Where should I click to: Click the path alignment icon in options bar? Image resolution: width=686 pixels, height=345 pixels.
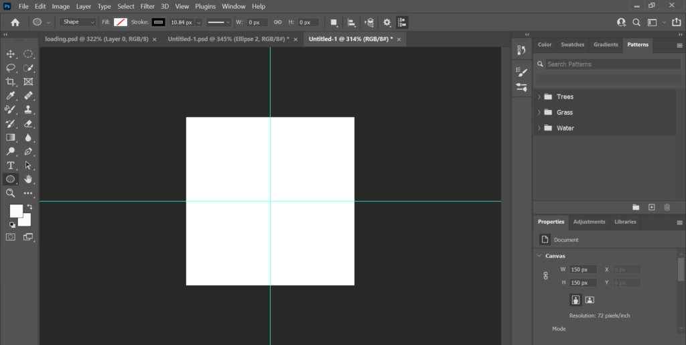point(352,22)
